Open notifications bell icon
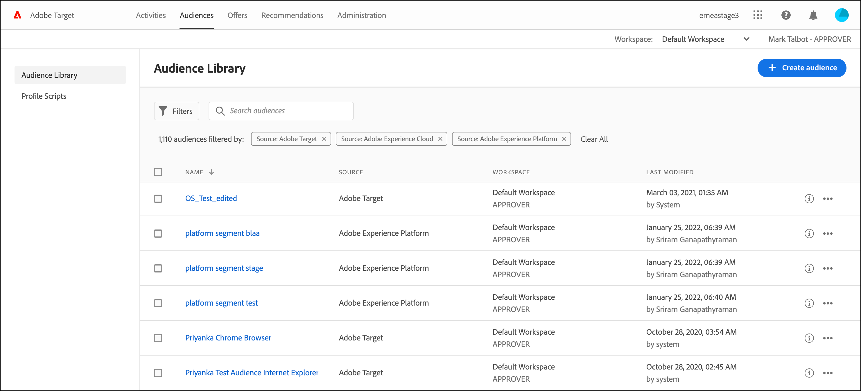 click(x=813, y=15)
